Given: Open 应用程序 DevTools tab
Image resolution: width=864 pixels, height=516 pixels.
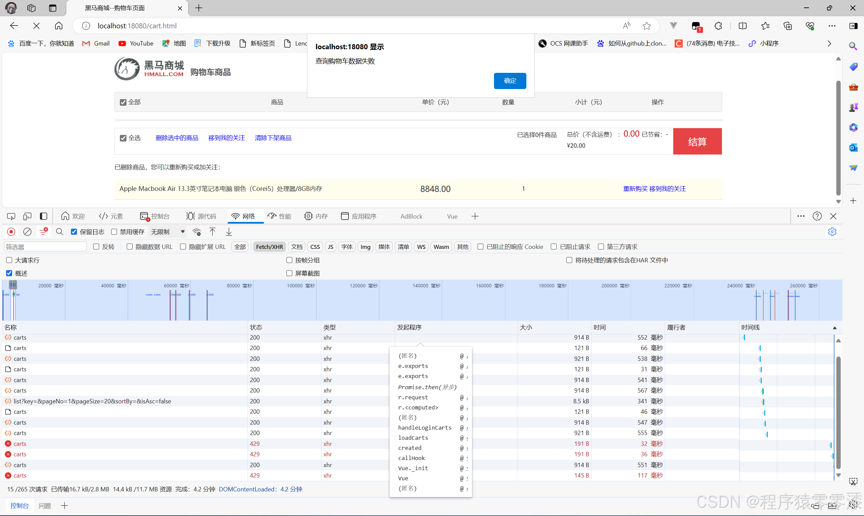Looking at the screenshot, I should click(359, 216).
